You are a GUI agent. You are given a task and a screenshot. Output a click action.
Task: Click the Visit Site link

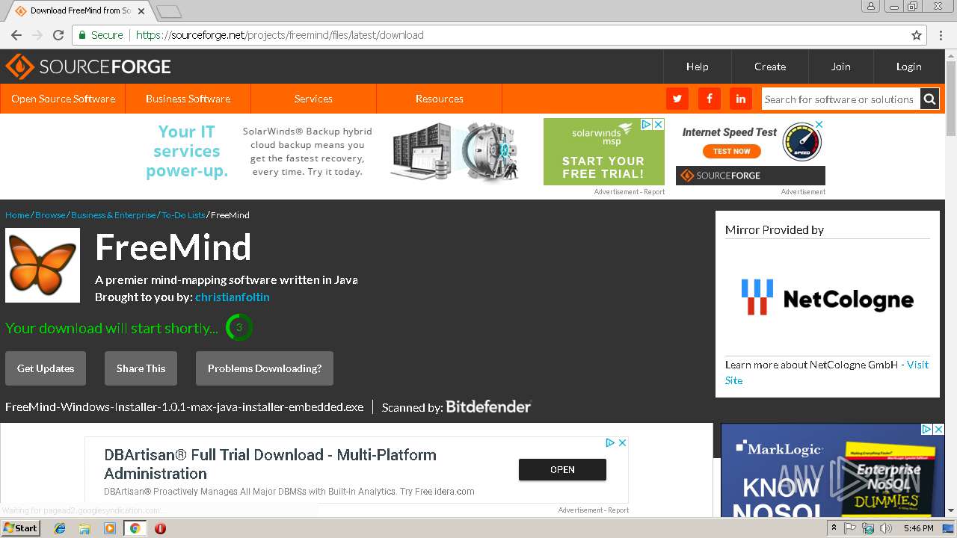[x=917, y=365]
